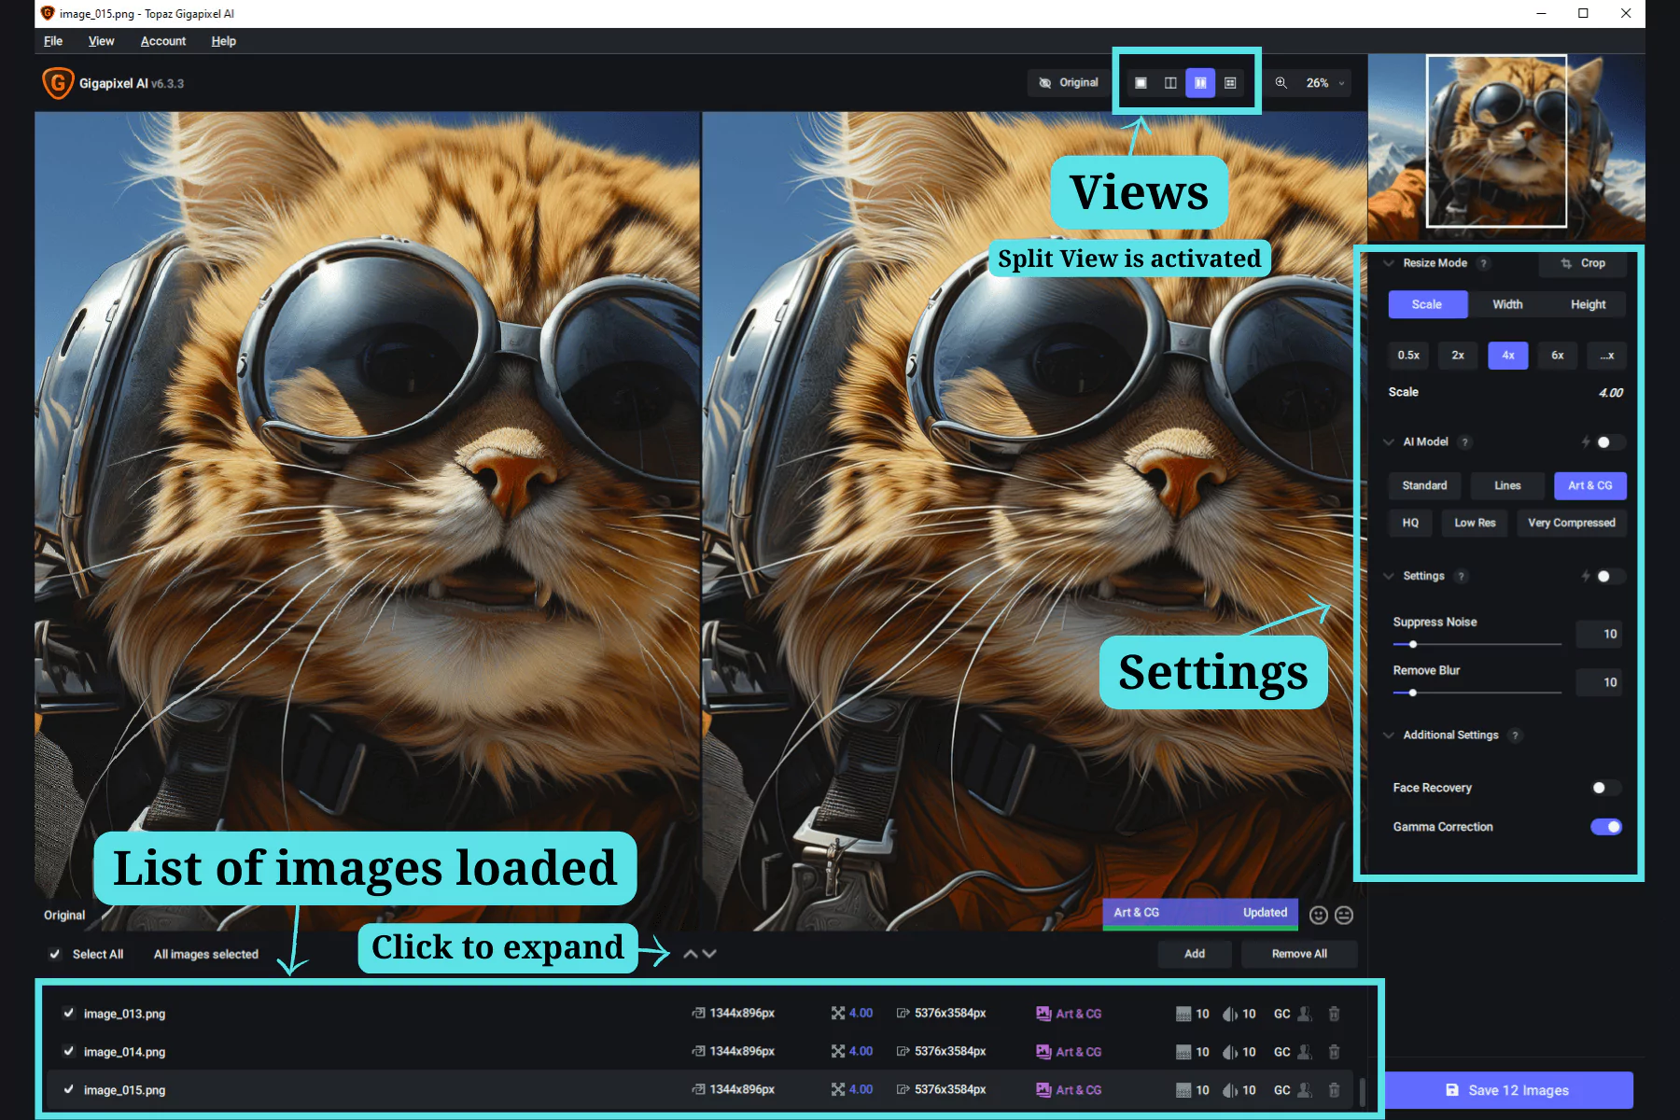The image size is (1680, 1120).
Task: Open the File menu
Action: pyautogui.click(x=53, y=41)
